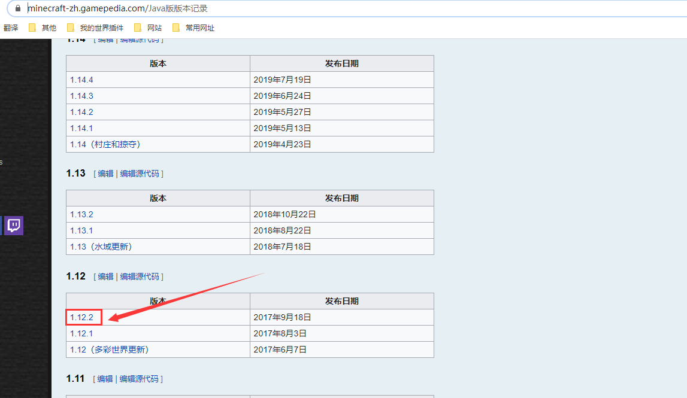The width and height of the screenshot is (687, 398).
Task: Open the 我的世界插件 bookmark folder
Action: pos(95,28)
